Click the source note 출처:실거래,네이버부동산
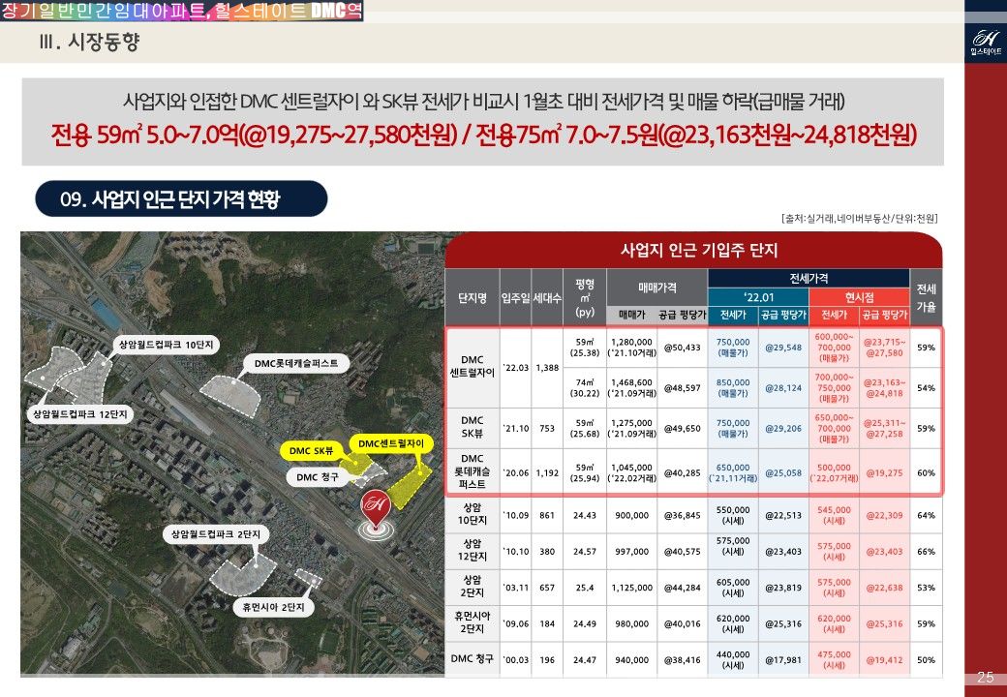The height and width of the screenshot is (697, 1007). (x=860, y=218)
